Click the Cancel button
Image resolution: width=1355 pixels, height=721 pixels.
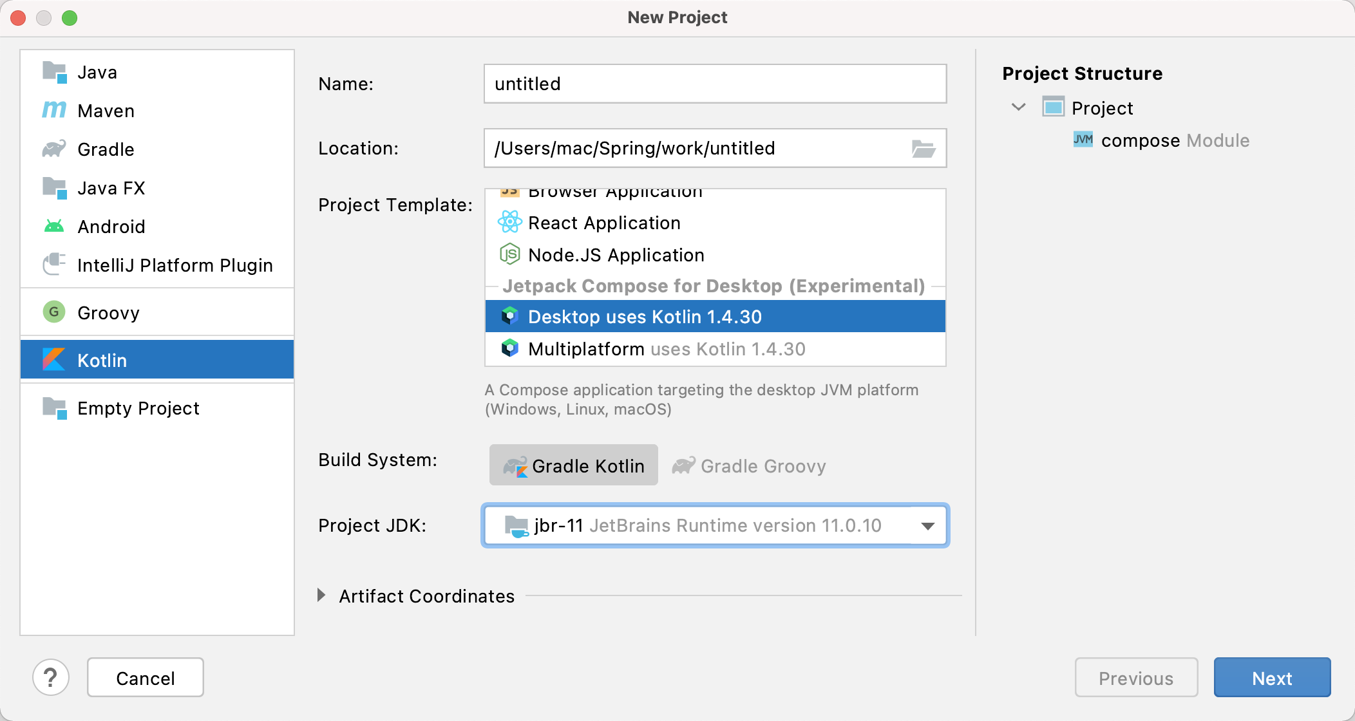click(x=146, y=678)
